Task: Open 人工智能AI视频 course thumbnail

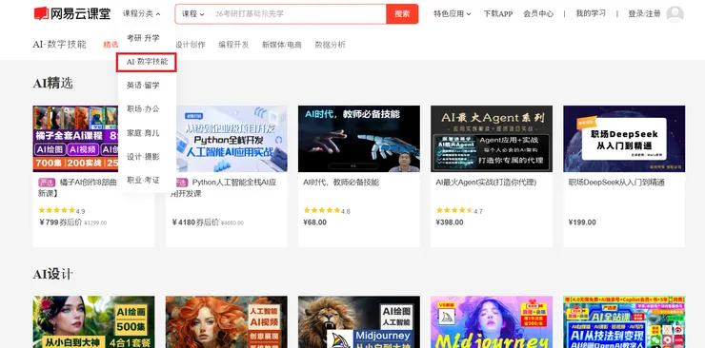Action: pyautogui.click(x=226, y=322)
